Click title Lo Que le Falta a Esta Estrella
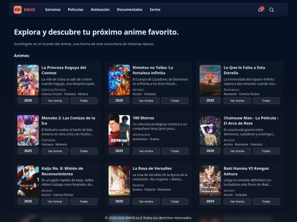The width and height of the screenshot is (297, 222). tap(244, 70)
